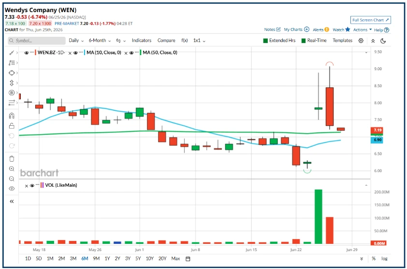Switch to dark mode moon icon
Viewport: 407px width, 269px height.
[383, 41]
